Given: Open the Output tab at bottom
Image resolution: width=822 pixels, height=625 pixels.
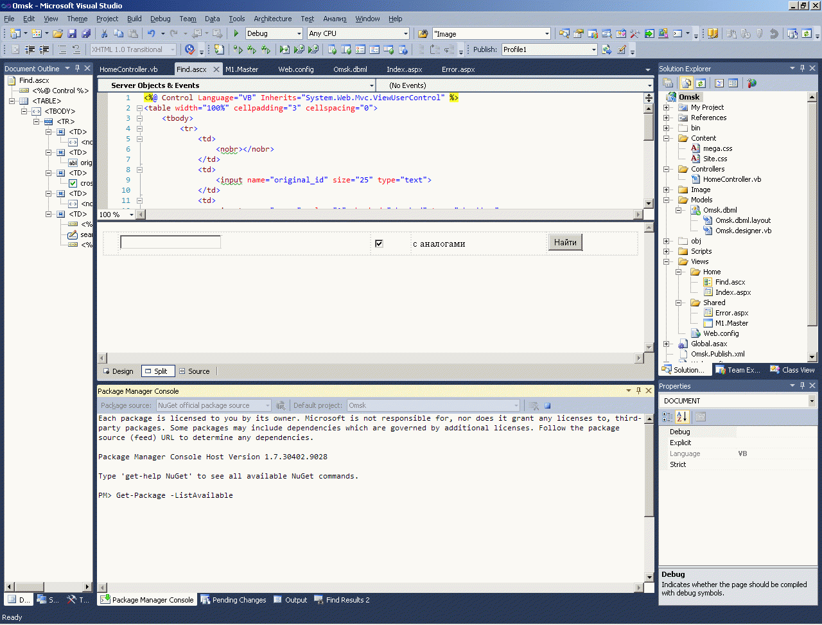Looking at the screenshot, I should coord(290,600).
